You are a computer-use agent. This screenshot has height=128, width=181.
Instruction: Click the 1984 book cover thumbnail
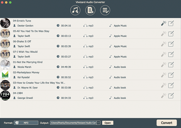5,95
